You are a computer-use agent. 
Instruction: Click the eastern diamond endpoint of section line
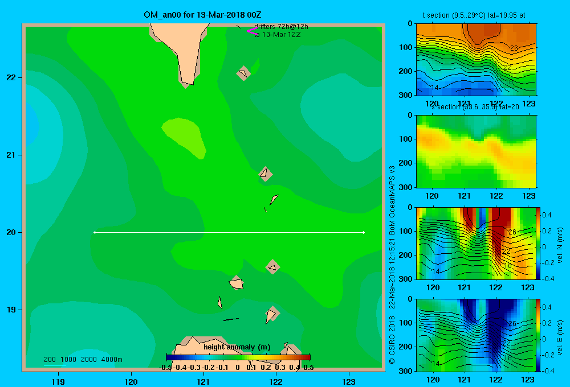pos(364,232)
